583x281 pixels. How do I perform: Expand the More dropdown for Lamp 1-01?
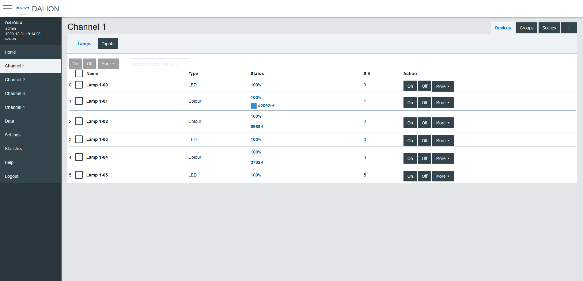click(443, 103)
